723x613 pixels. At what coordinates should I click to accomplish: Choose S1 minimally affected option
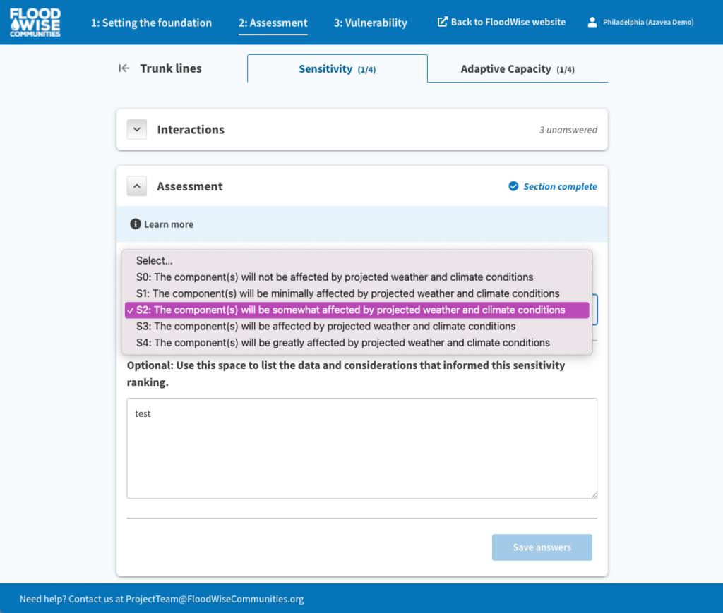[x=347, y=293]
